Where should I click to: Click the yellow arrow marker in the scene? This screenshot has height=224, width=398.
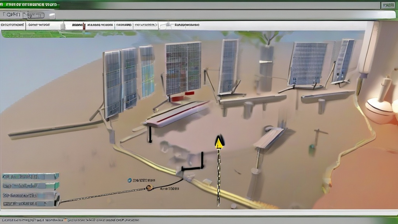click(219, 143)
